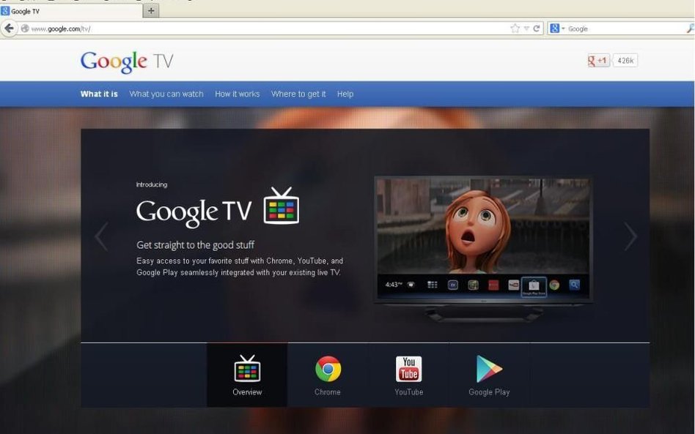This screenshot has height=434, width=695.
Task: Reload the page with refresh icon
Action: tap(537, 29)
